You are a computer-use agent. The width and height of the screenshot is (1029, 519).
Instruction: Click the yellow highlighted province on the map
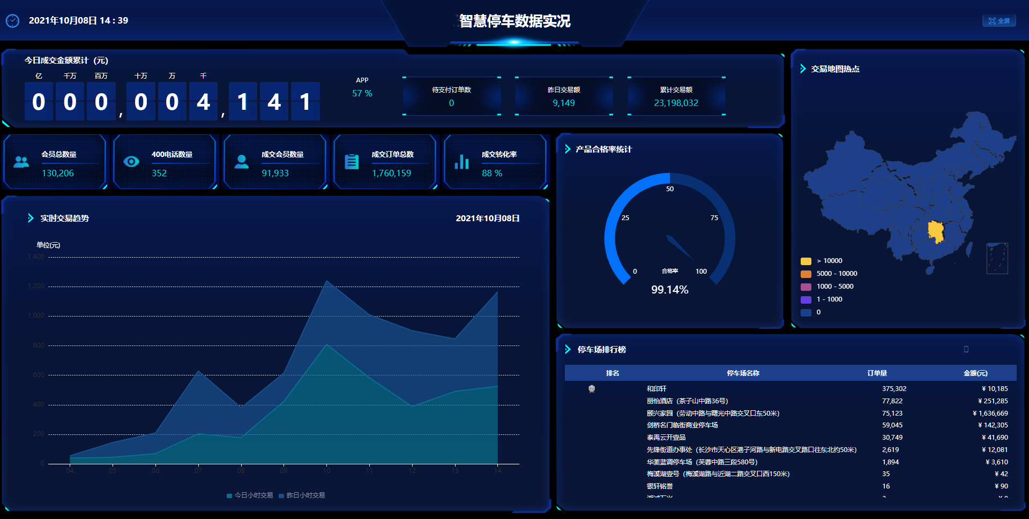[x=936, y=231]
